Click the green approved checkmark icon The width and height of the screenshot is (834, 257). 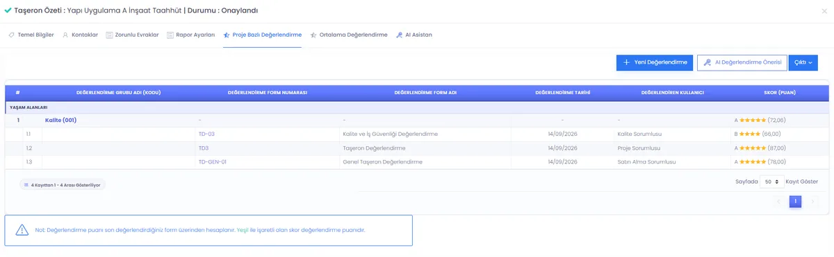point(8,10)
